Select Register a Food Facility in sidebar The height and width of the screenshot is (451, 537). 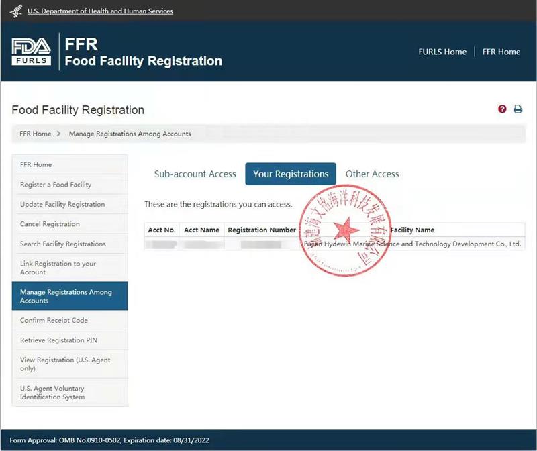pos(70,185)
